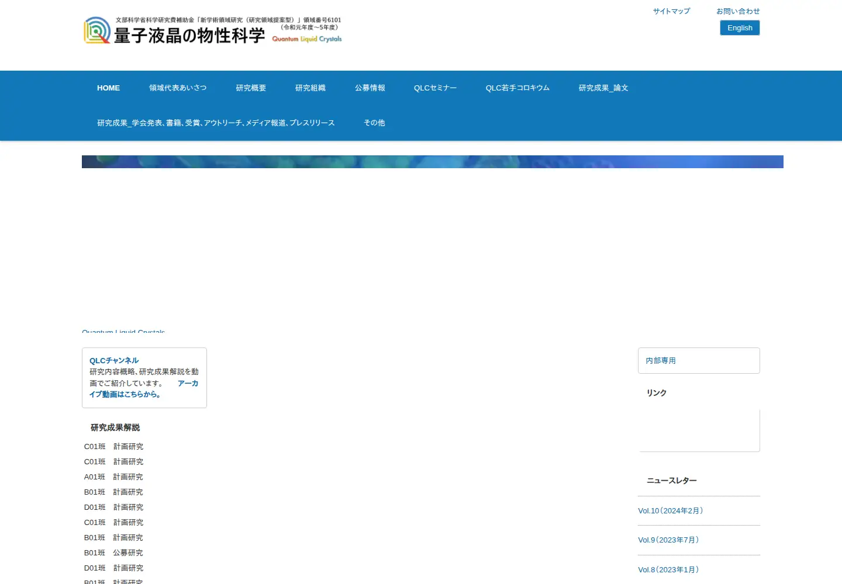
Task: Open the QLCセミナー menu item
Action: click(x=435, y=88)
